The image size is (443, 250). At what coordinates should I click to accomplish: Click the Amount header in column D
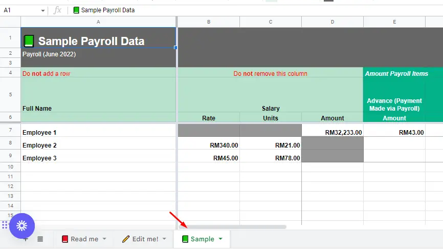(333, 117)
